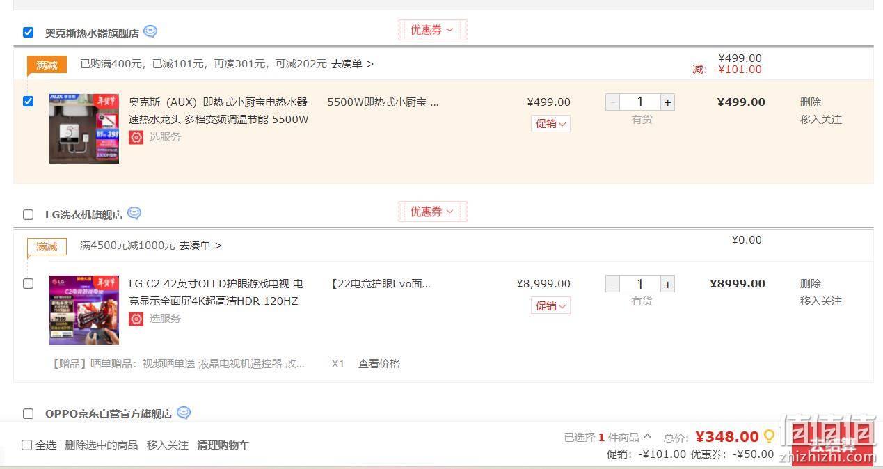The width and height of the screenshot is (883, 469).
Task: Click 选服务 for LG C2 TV
Action: 165,319
